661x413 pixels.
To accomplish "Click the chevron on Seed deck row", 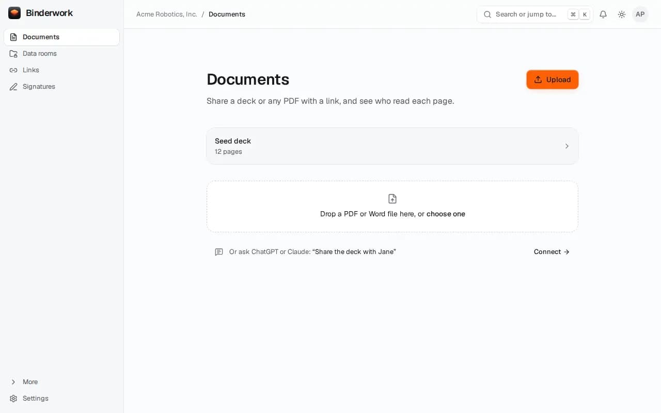I will 566,146.
